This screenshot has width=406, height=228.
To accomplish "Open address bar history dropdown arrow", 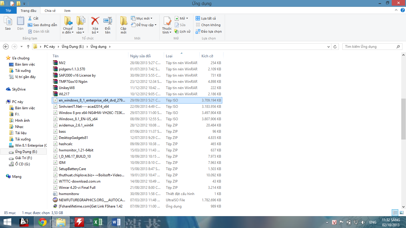I will tap(328, 47).
